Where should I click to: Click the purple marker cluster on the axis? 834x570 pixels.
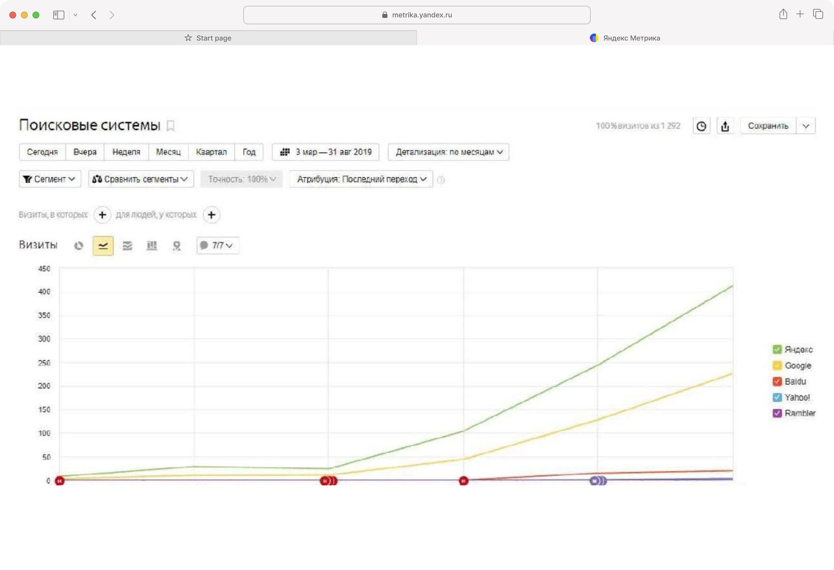pos(598,481)
